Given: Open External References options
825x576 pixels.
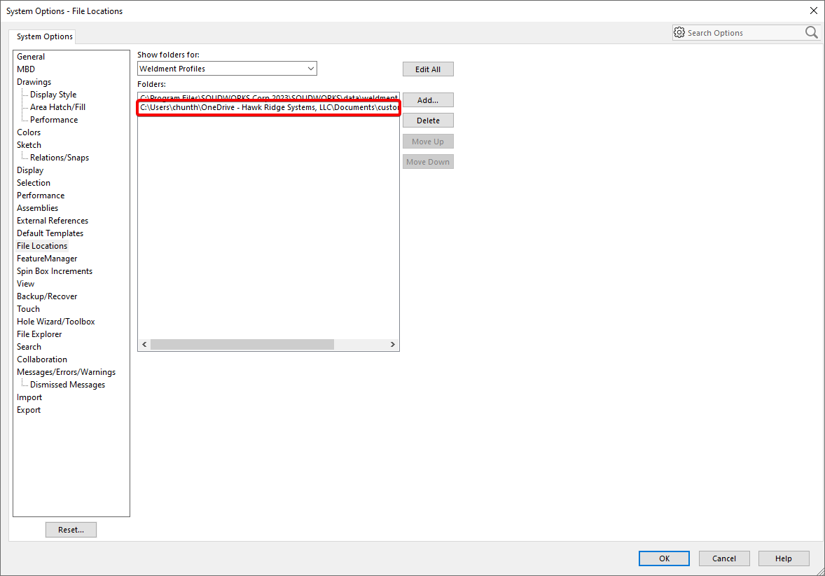Looking at the screenshot, I should [53, 221].
